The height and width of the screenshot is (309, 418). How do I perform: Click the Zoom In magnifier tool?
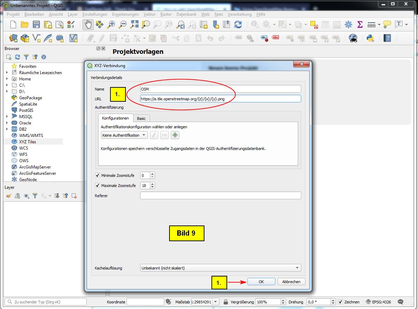111,24
